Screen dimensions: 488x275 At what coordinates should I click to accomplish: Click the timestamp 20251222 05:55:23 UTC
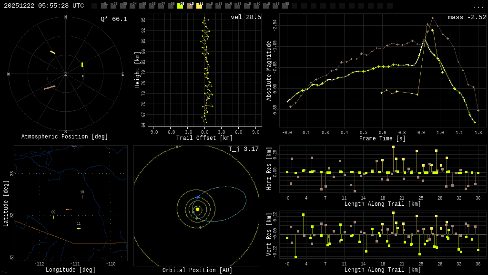(x=44, y=6)
